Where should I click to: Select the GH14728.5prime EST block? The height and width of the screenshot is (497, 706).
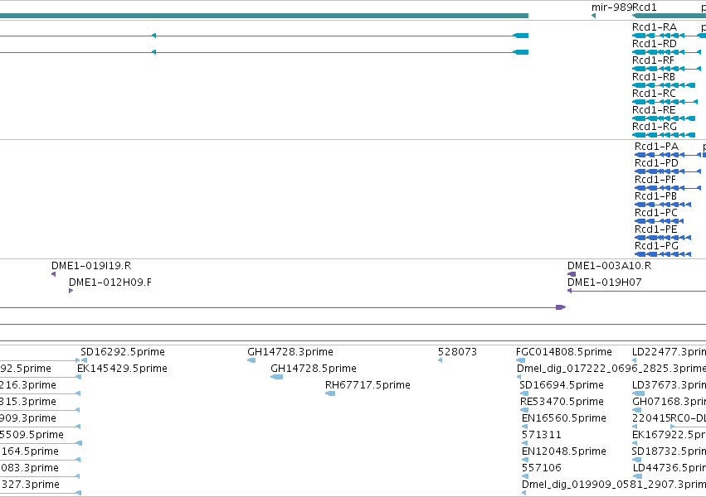click(276, 377)
